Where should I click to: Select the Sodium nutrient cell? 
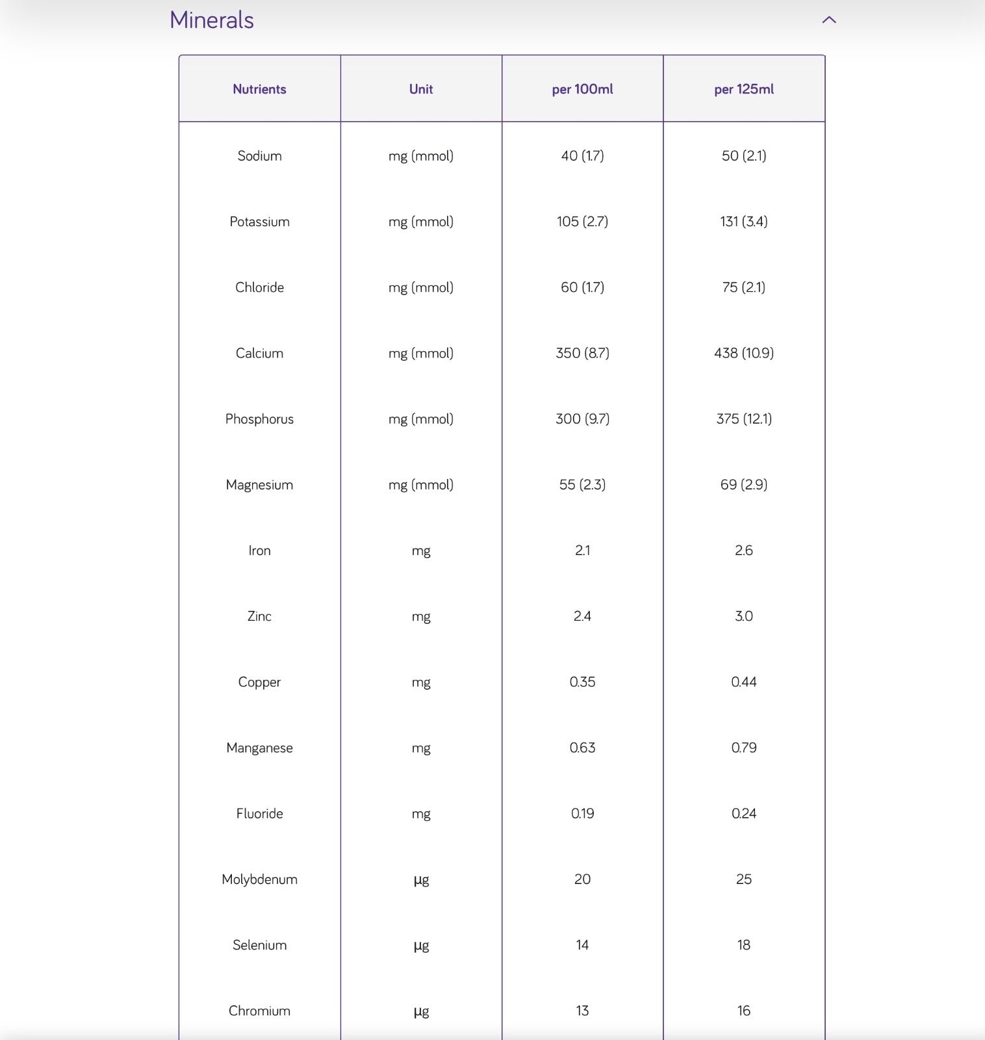pos(259,156)
